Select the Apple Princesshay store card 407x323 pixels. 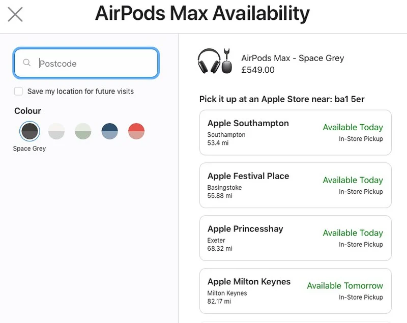point(295,238)
